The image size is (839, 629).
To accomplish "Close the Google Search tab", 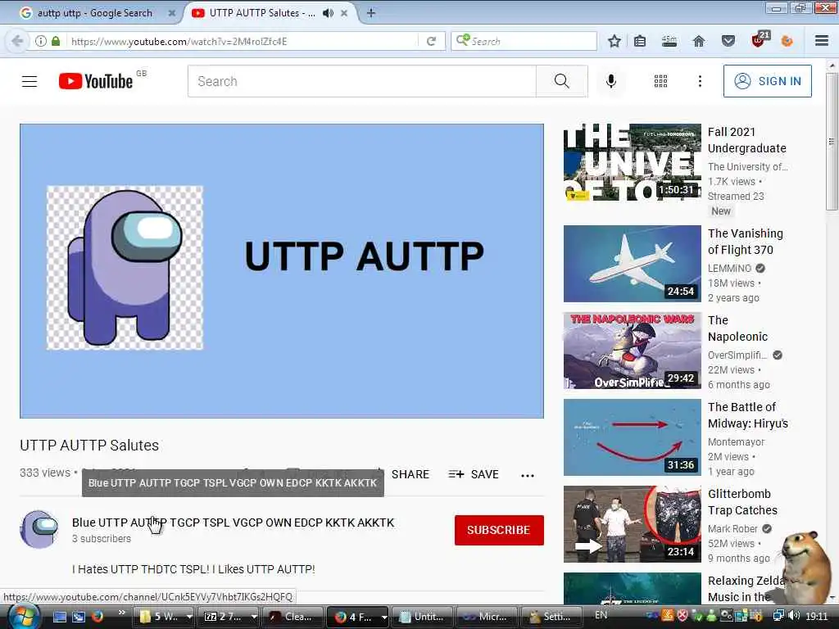I will click(x=172, y=13).
